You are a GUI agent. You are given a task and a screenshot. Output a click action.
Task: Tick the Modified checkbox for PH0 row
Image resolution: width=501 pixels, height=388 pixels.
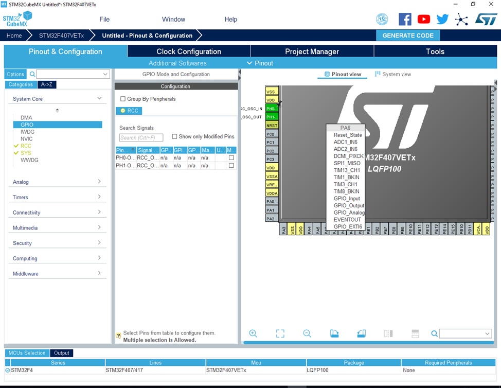[231, 157]
